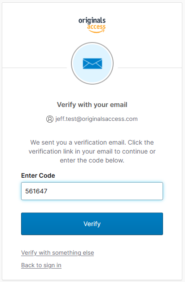Click the verification email instruction paragraph
Viewport: 185px width, 282px height.
(92, 151)
